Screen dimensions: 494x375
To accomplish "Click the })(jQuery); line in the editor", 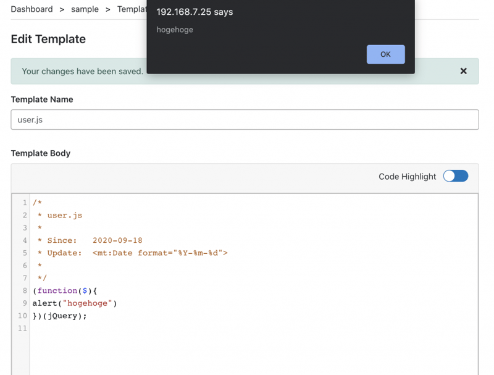I will [x=60, y=316].
